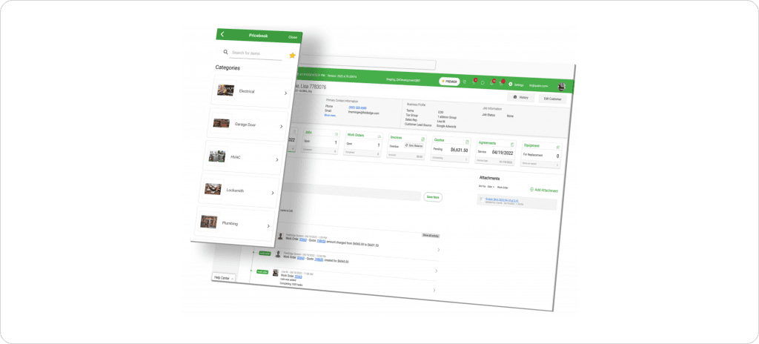Select the Locksmith category label
This screenshot has width=759, height=344.
(235, 191)
